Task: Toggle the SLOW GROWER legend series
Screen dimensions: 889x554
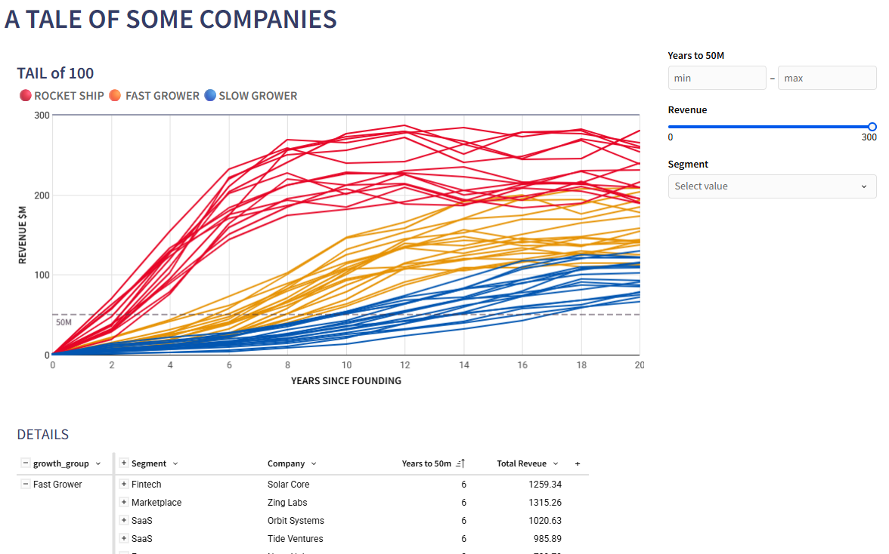Action: [x=250, y=96]
